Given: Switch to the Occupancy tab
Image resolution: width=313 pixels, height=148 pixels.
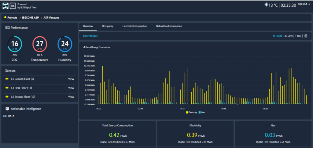Looking at the screenshot, I should point(108,26).
